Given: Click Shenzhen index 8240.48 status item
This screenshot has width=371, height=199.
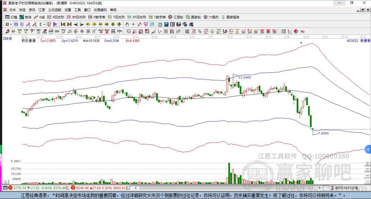Looking at the screenshot, I should coord(100,188).
